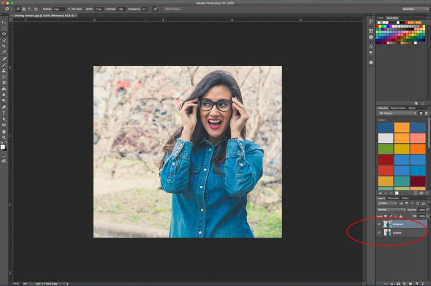Open the layer filter Kind dropdown
The image size is (431, 286).
click(387, 203)
